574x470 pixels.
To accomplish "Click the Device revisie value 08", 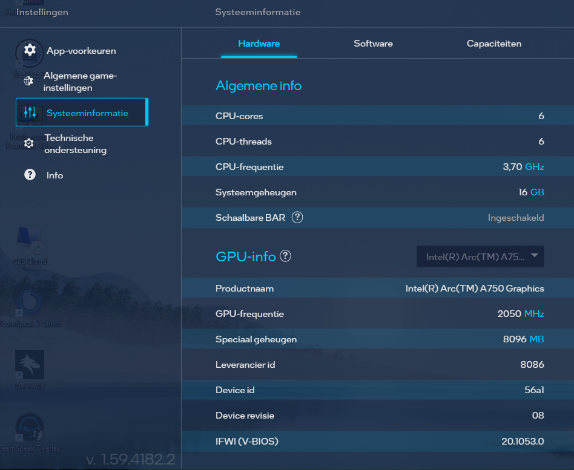I will tap(538, 416).
